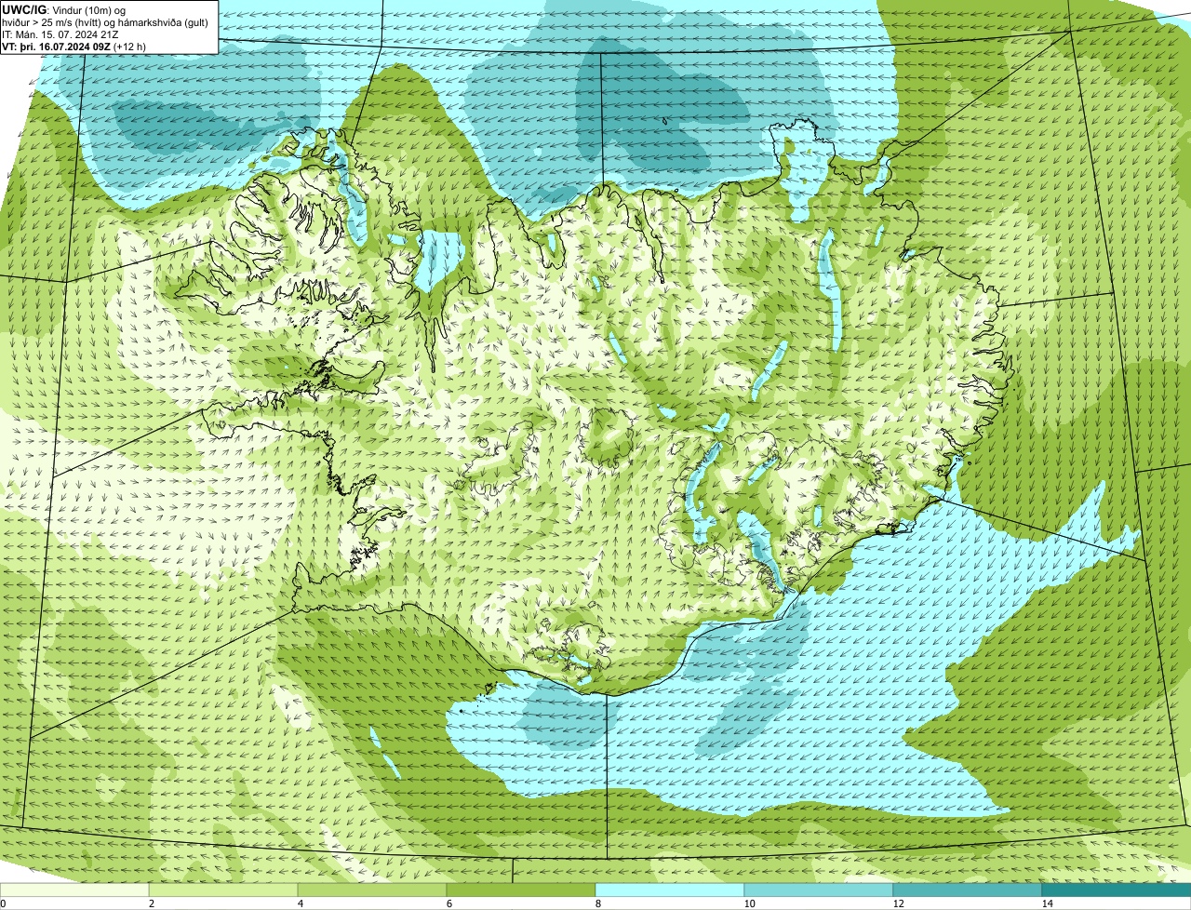Select the medium green 4–6 m/s legend swatch
Image resolution: width=1191 pixels, height=910 pixels.
pos(372,890)
